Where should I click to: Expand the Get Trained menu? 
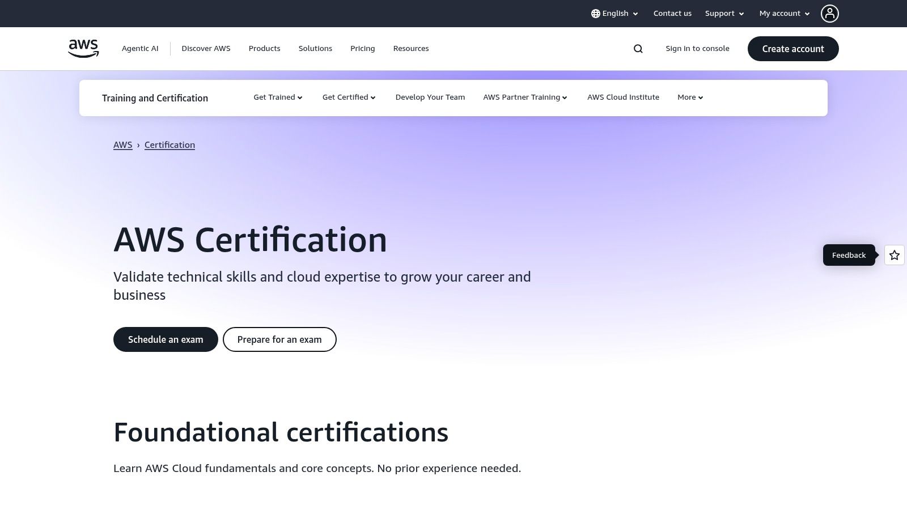pyautogui.click(x=278, y=97)
